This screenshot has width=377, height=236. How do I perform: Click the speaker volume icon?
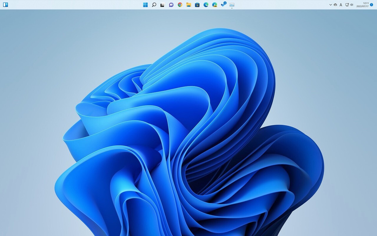coord(351,5)
